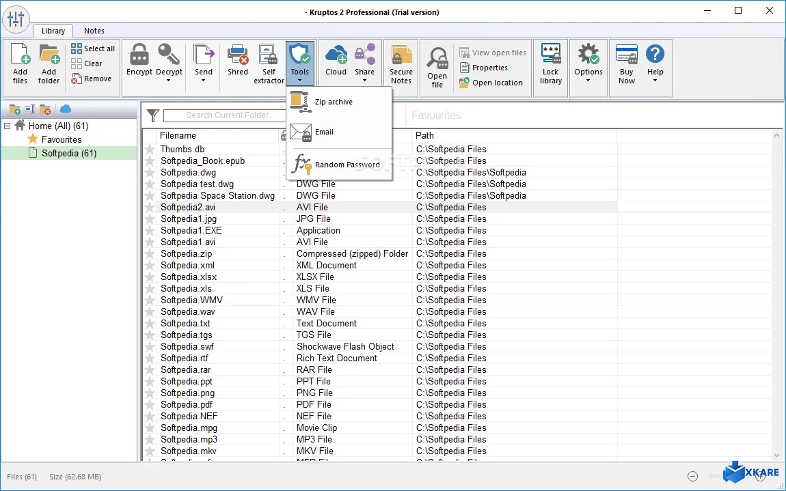786x491 pixels.
Task: Click Open location
Action: click(491, 83)
